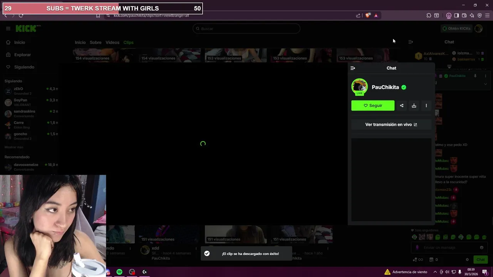Toggle the browser sidebar panel icon
Viewport: 493px width, 277px height.
456,15
